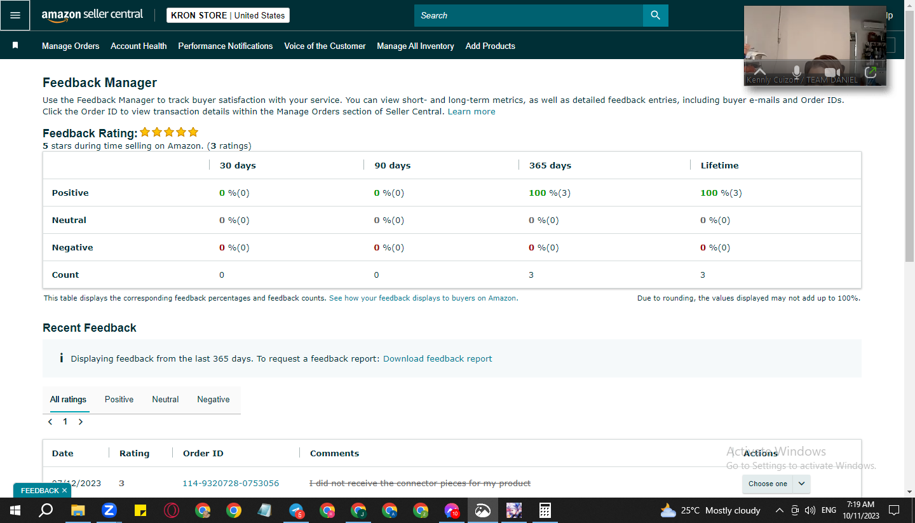
Task: Open Manage Orders in the navigation bar
Action: pyautogui.click(x=71, y=46)
